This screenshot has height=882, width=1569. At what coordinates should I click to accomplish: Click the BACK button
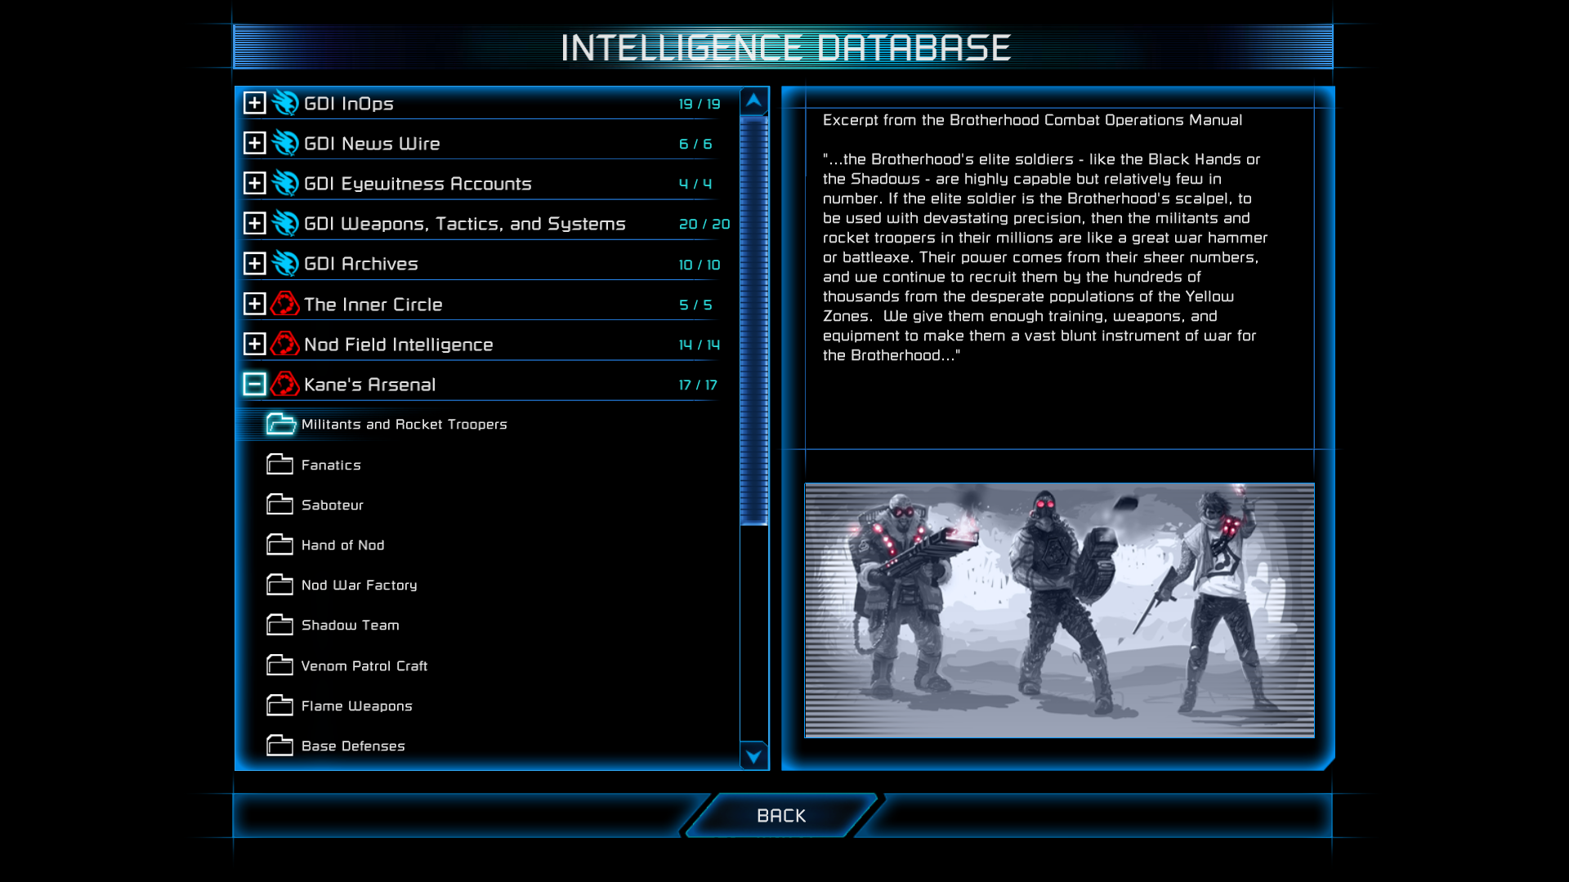click(x=781, y=815)
